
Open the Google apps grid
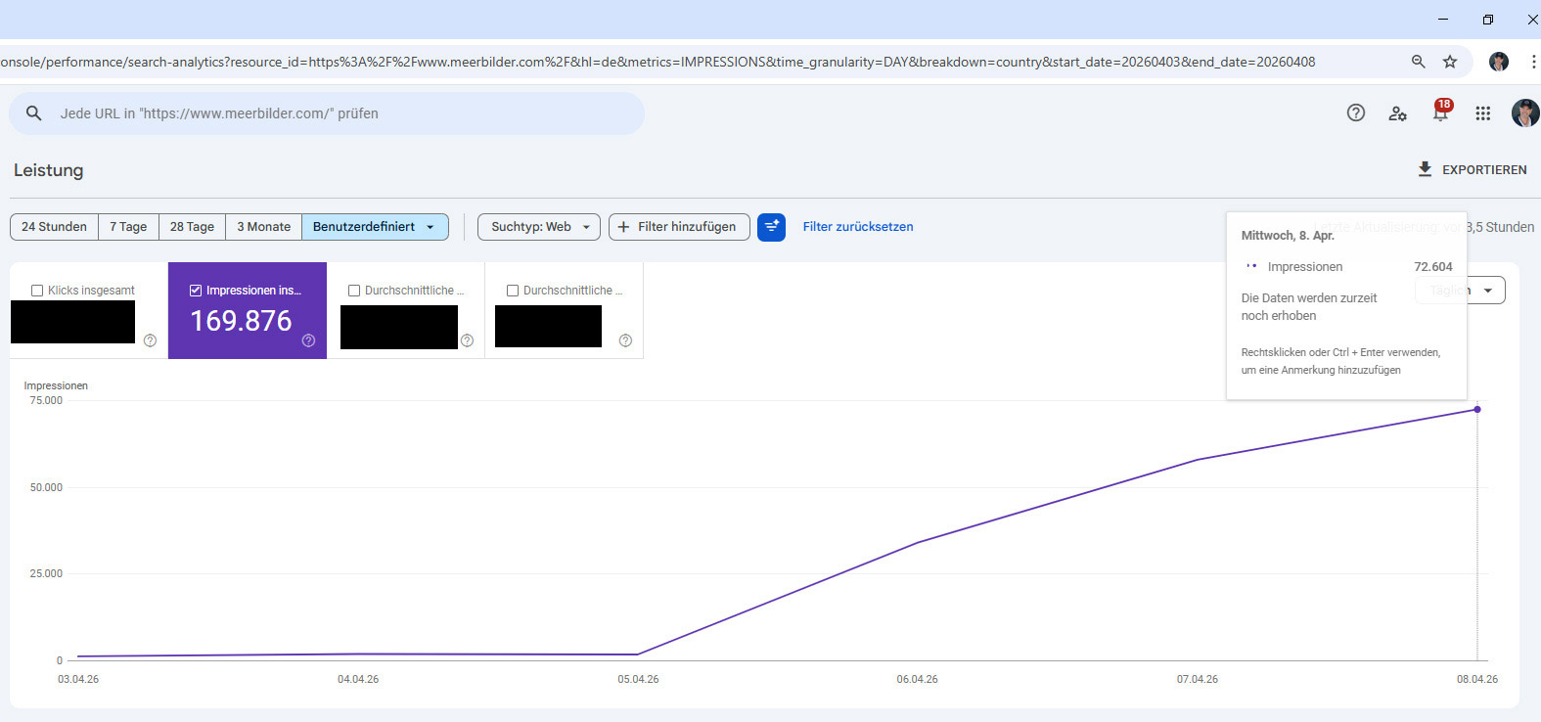pos(1482,113)
